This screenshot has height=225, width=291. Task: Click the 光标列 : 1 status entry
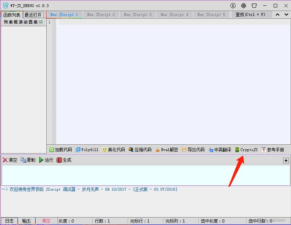(x=175, y=221)
